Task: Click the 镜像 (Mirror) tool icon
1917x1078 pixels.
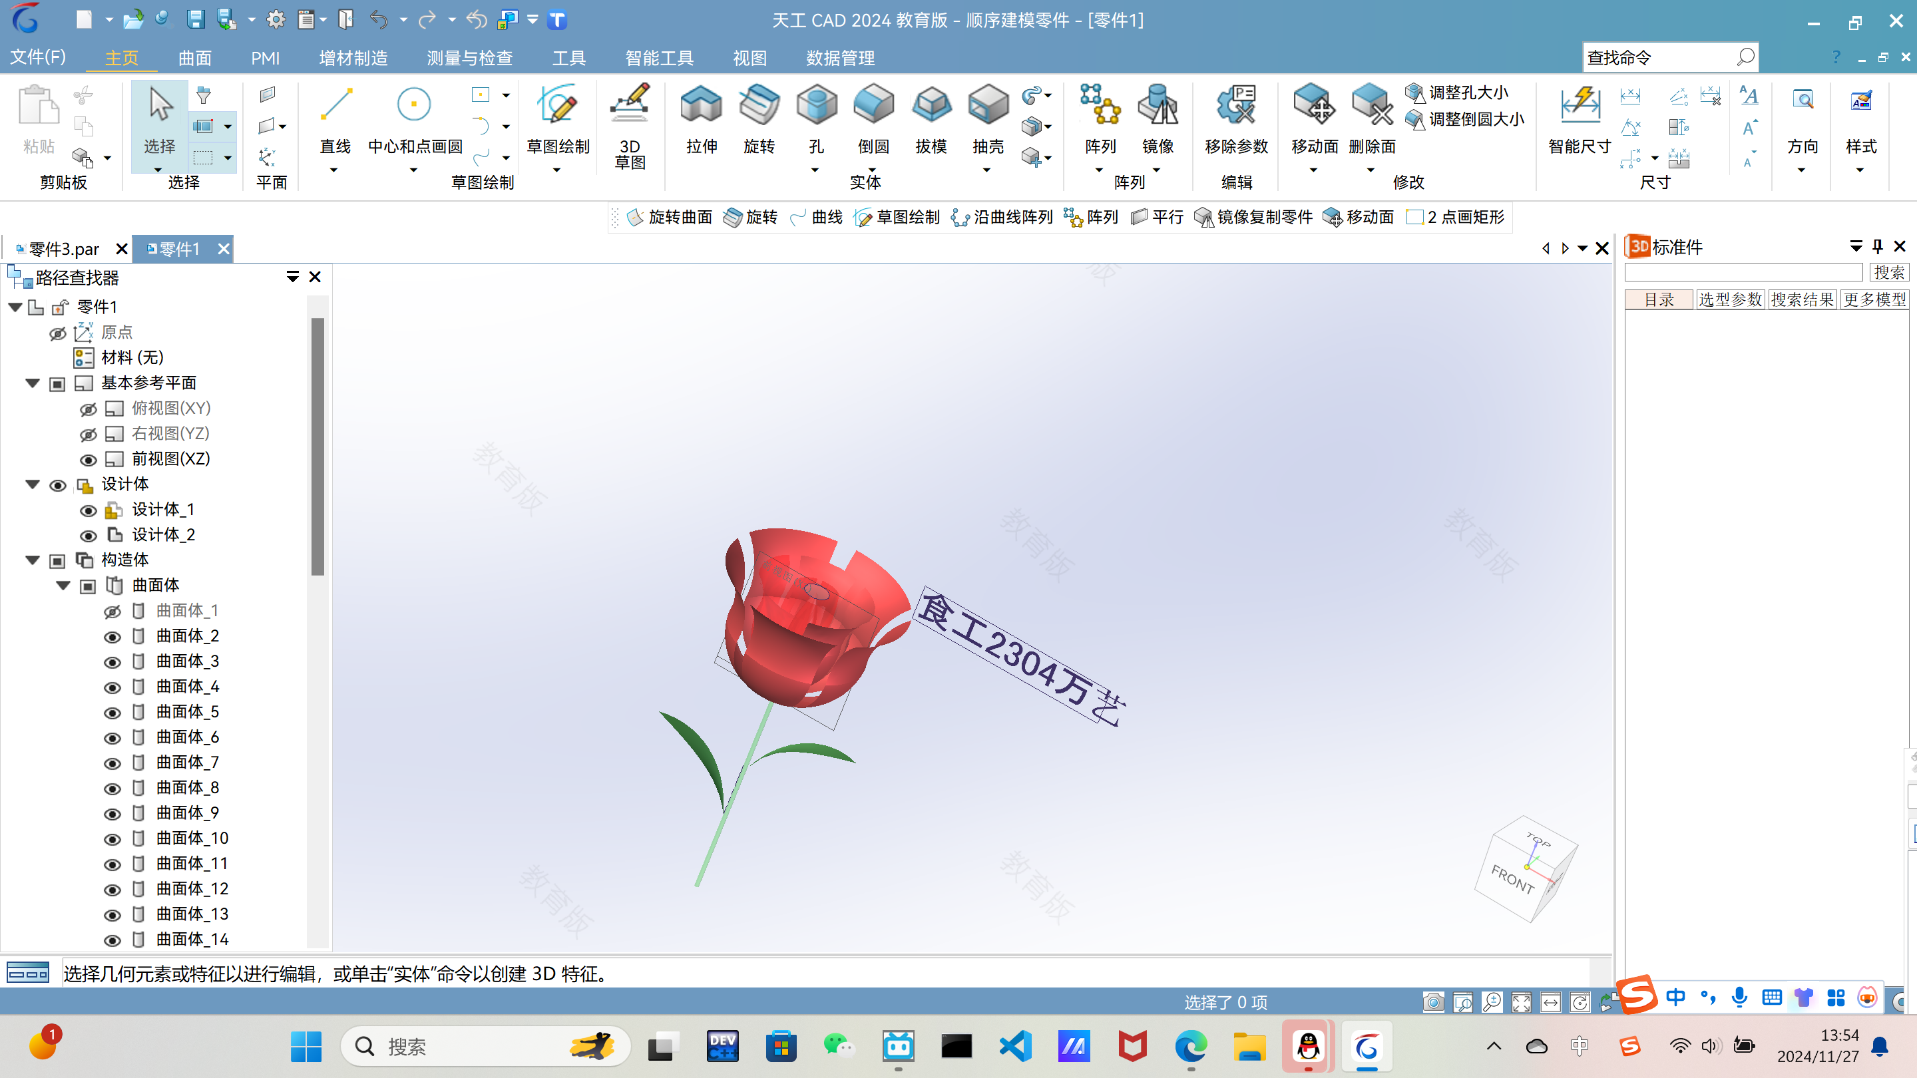Action: (x=1158, y=104)
